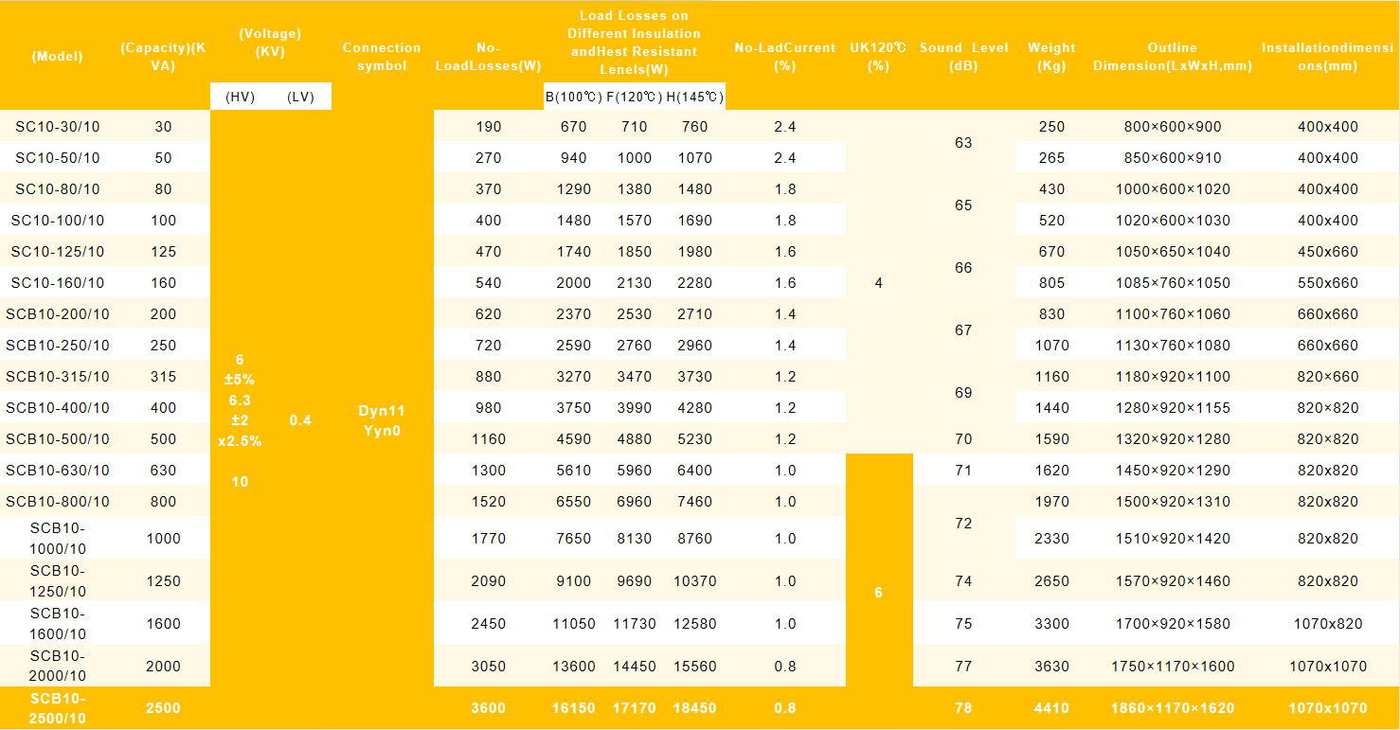Viewport: 1400px width, 730px height.
Task: Click the No-LoadLosses(W) header
Action: pyautogui.click(x=488, y=56)
